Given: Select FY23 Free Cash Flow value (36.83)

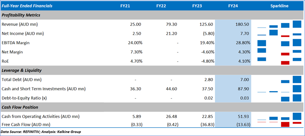Looking at the screenshot, I should pyautogui.click(x=207, y=124).
